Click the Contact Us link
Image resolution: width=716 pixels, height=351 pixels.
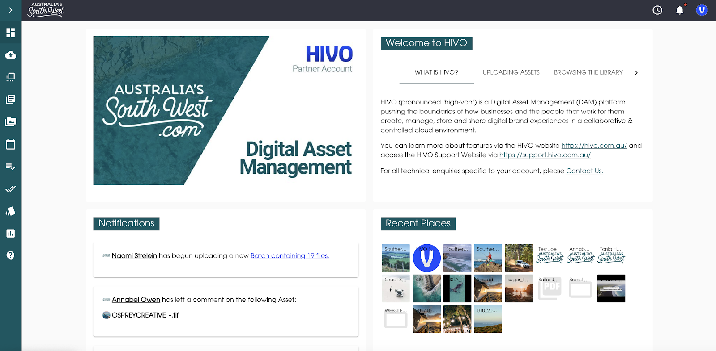584,171
